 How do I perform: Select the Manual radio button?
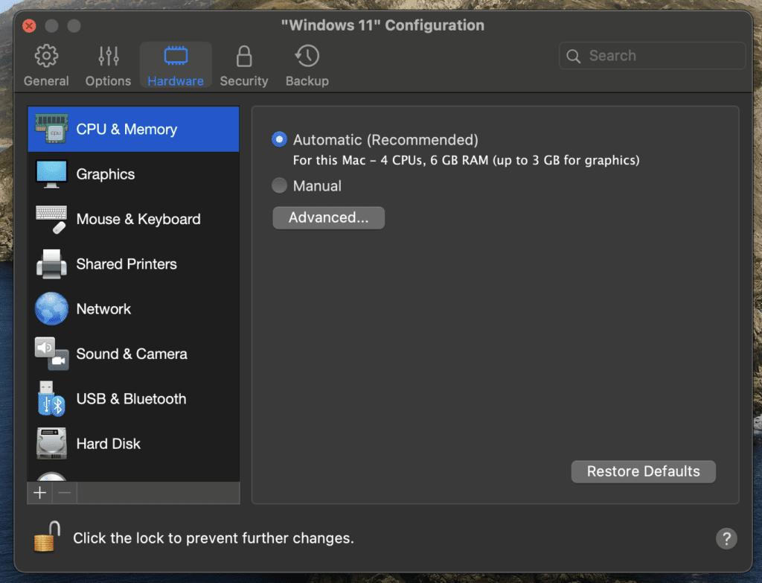(280, 185)
